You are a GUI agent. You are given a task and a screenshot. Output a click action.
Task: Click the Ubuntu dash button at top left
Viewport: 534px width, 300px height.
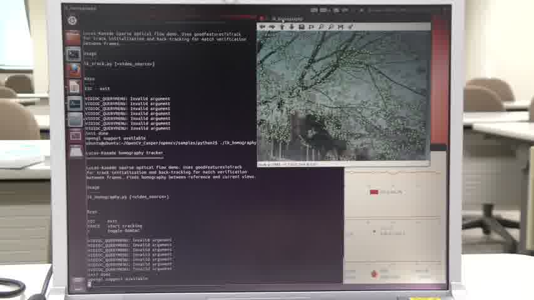[72, 21]
